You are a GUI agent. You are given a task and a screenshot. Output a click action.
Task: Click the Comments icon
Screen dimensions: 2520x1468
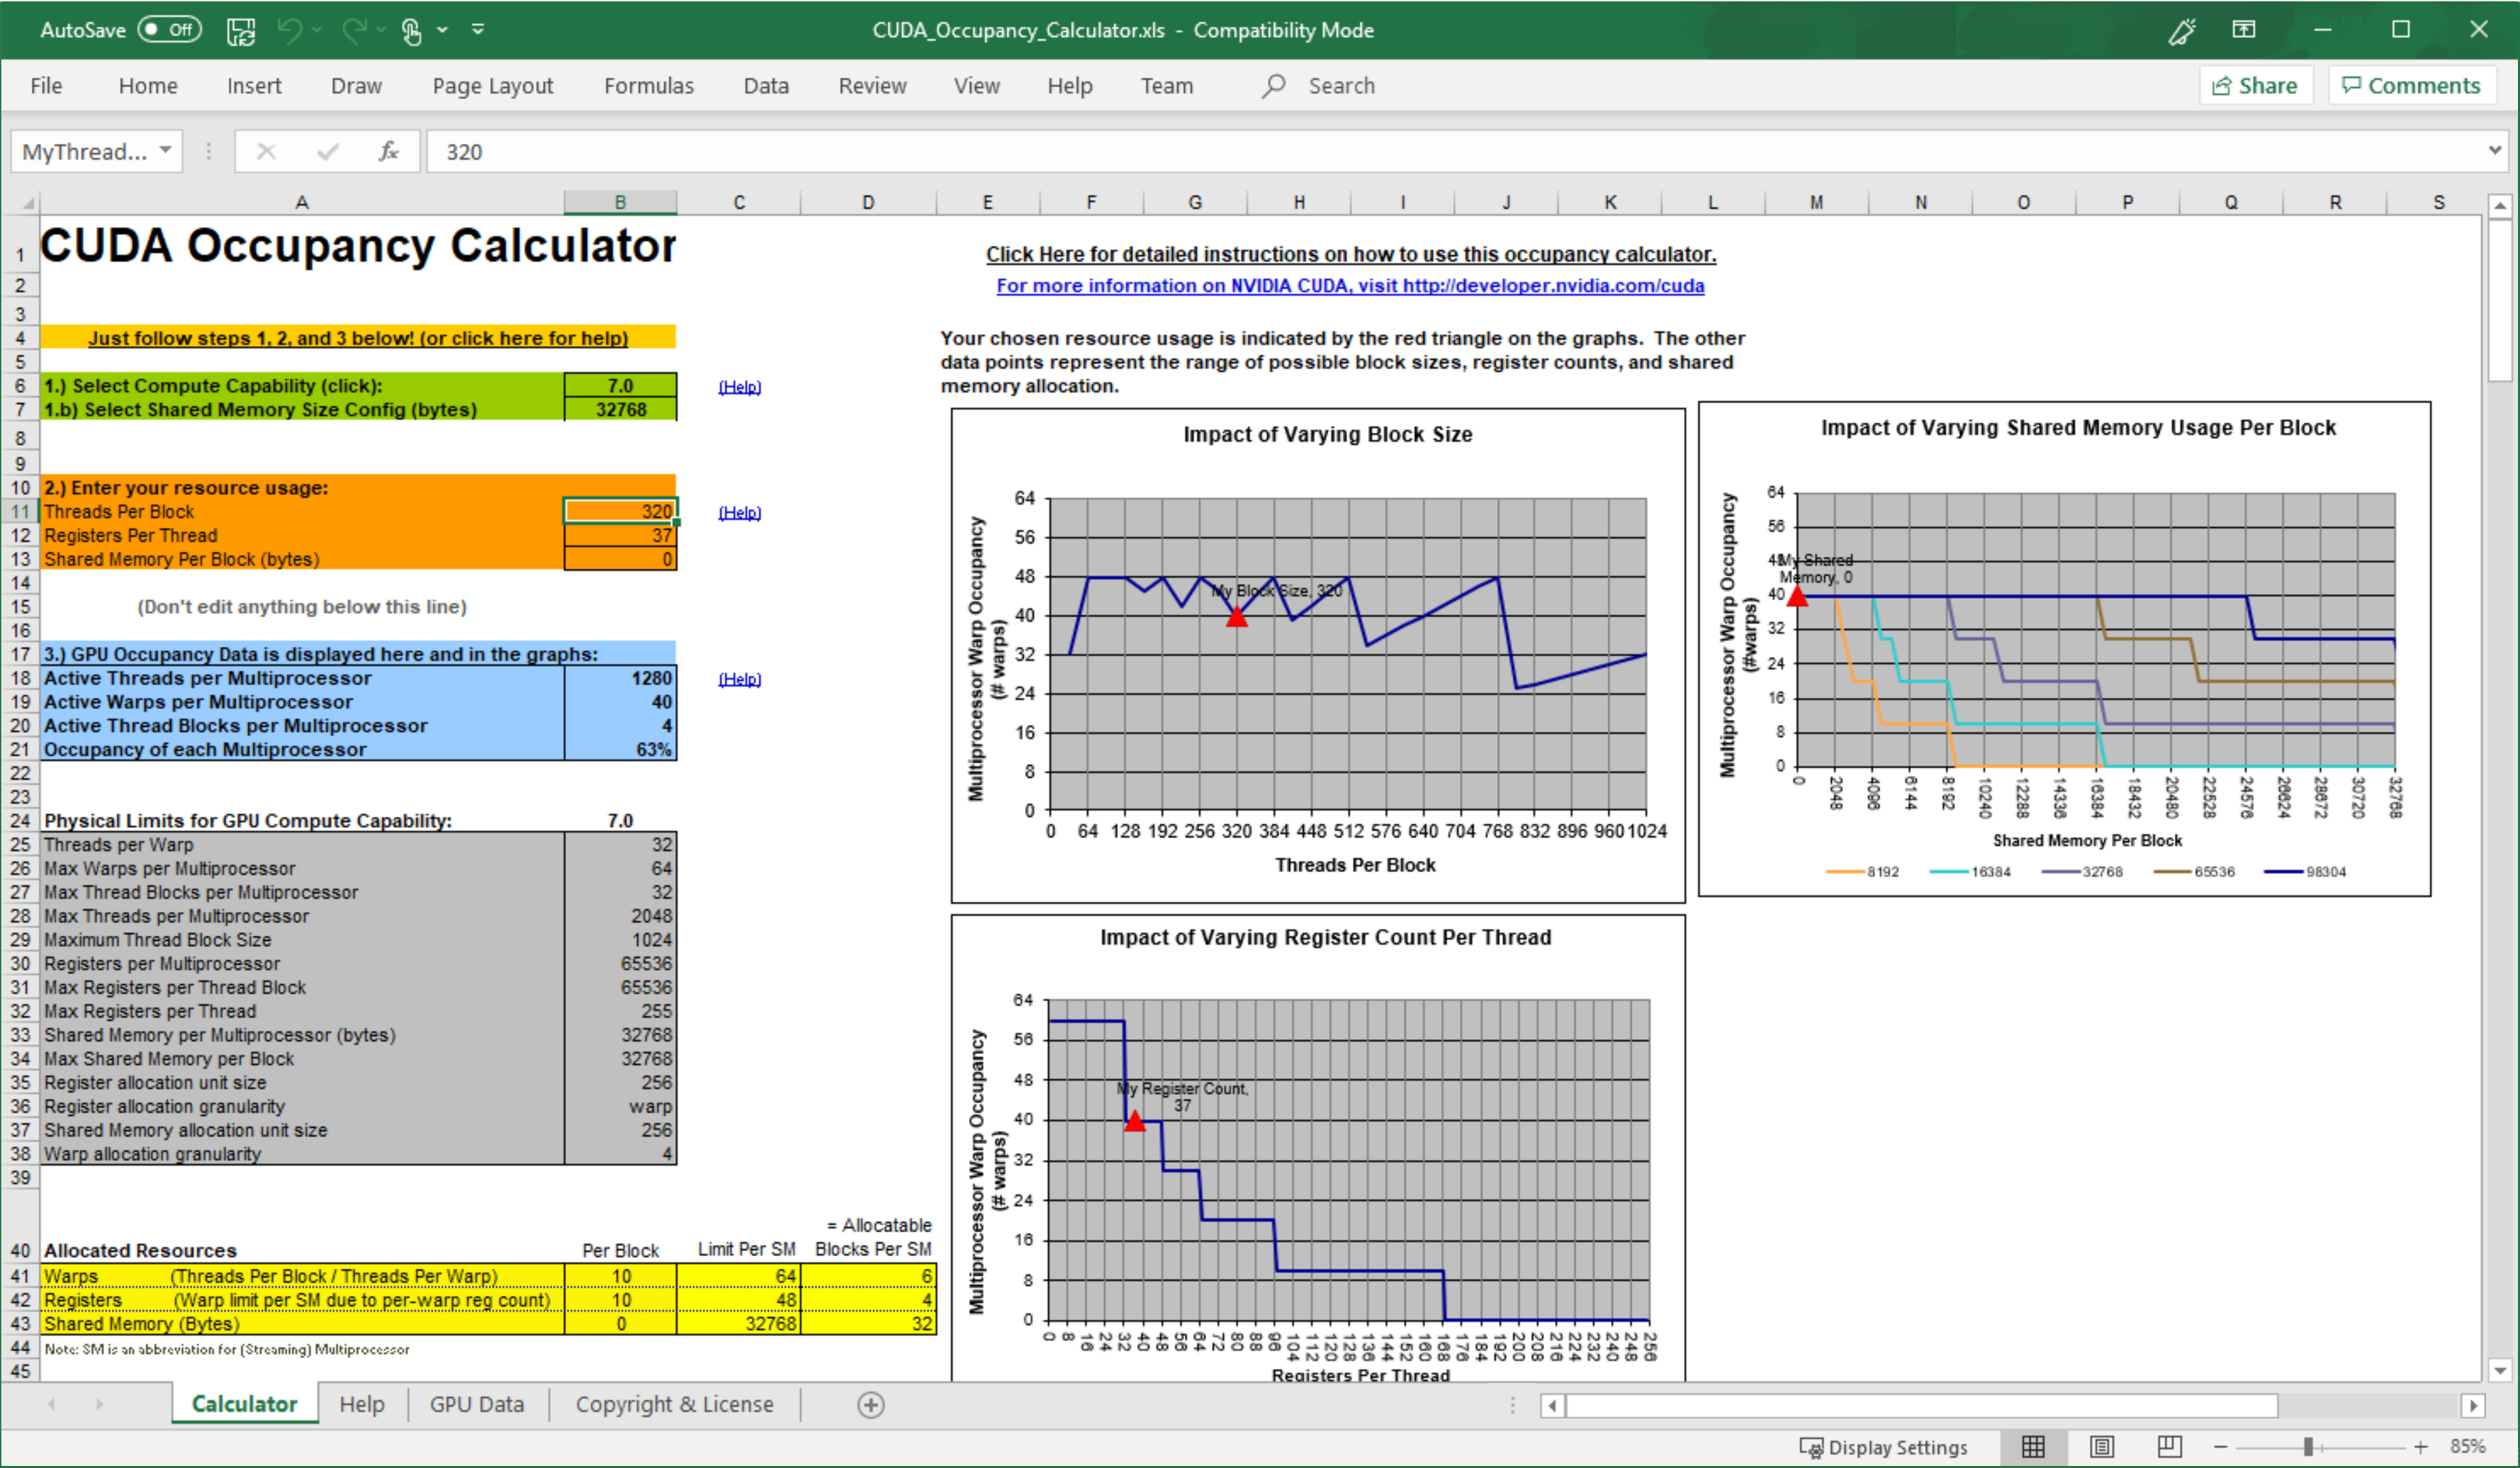coord(2411,85)
